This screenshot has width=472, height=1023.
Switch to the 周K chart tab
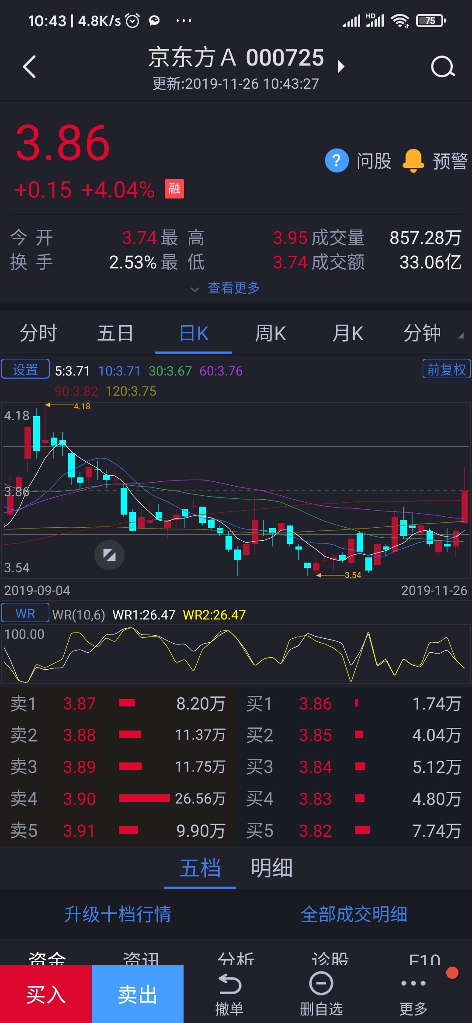[x=271, y=333]
